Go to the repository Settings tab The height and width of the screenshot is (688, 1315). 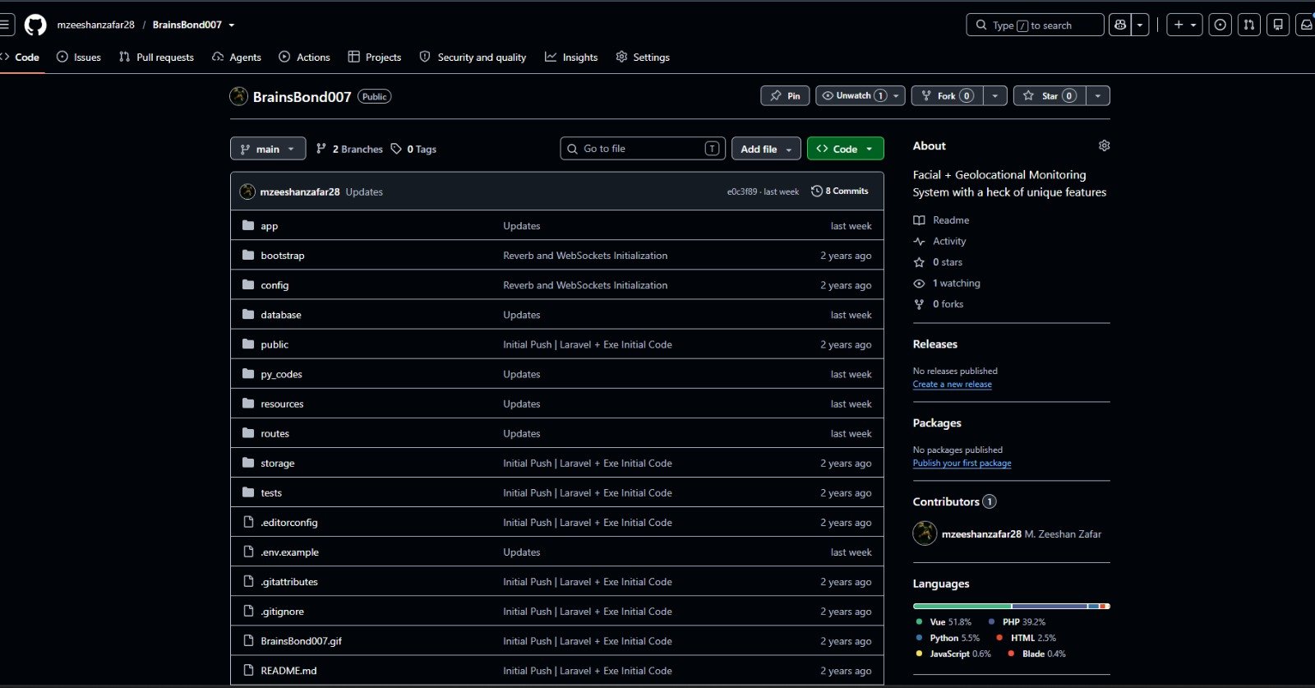pyautogui.click(x=643, y=57)
